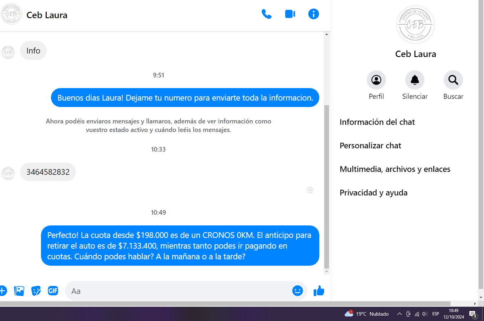Click the Aa message input field
The height and width of the screenshot is (321, 484).
coord(178,291)
